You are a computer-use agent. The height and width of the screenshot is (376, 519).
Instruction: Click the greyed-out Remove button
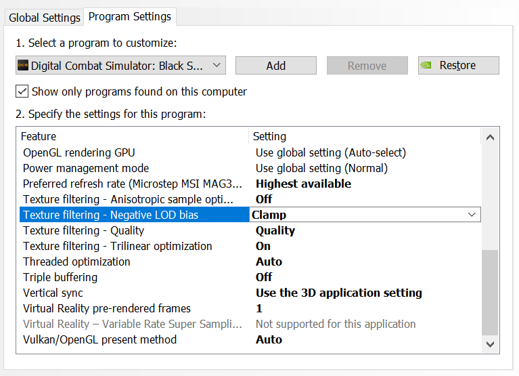367,65
